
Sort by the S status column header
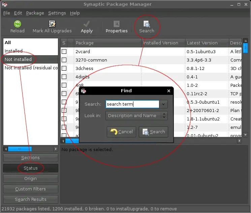64,43
